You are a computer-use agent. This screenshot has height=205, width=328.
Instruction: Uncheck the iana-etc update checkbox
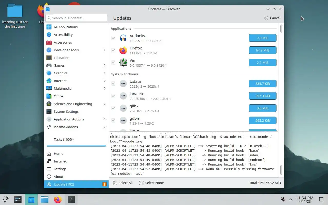[113, 96]
